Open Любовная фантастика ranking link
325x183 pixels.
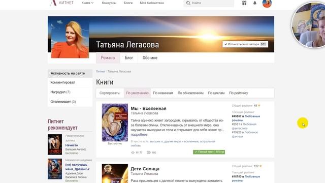244,126
